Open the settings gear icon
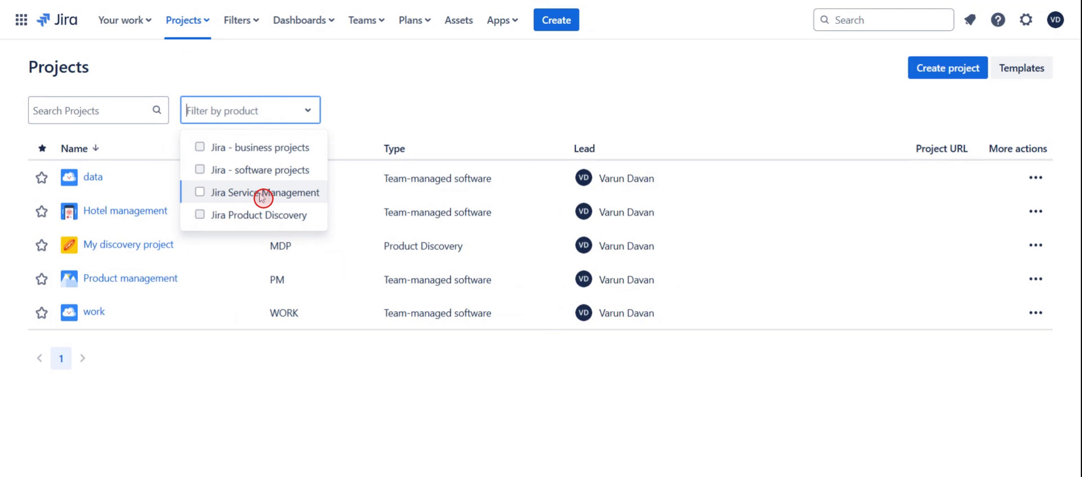Screen dimensions: 1082x477 [1026, 20]
